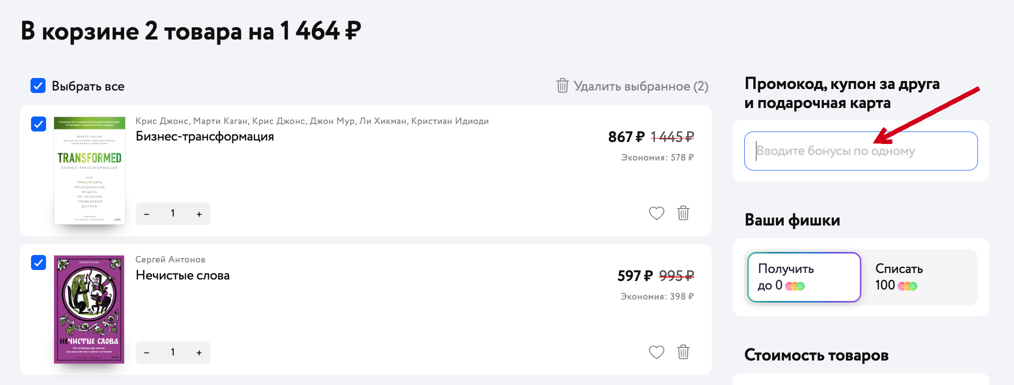
Task: Focus the promo code input field
Action: click(861, 151)
